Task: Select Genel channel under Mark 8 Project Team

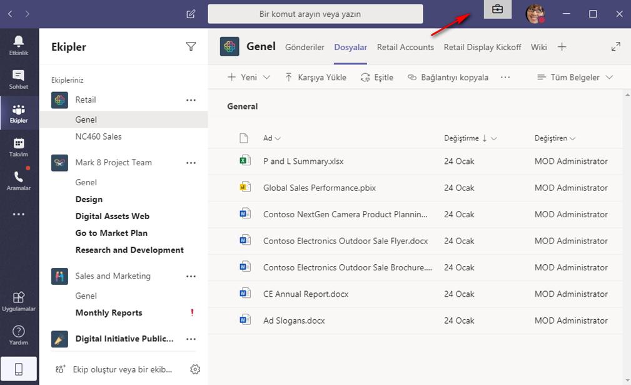Action: tap(86, 182)
